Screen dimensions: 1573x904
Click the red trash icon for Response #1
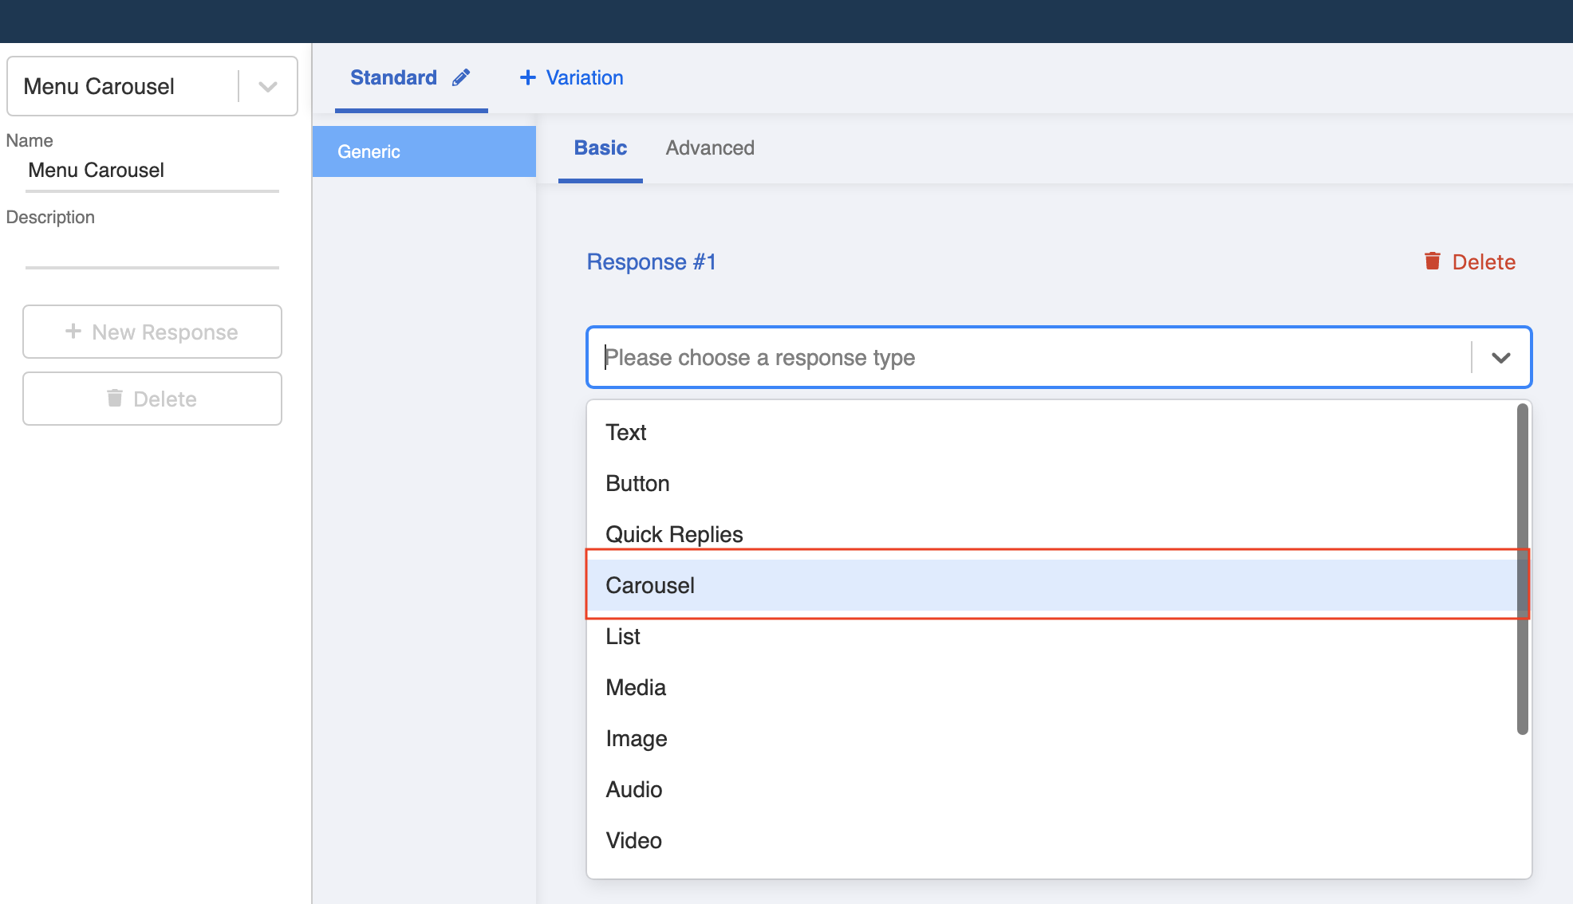point(1433,261)
